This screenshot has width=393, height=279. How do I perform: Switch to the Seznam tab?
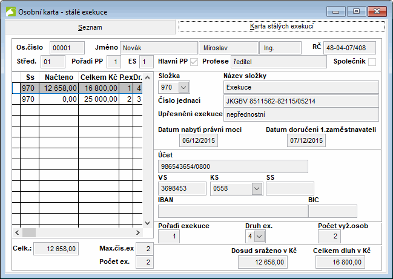(90, 27)
